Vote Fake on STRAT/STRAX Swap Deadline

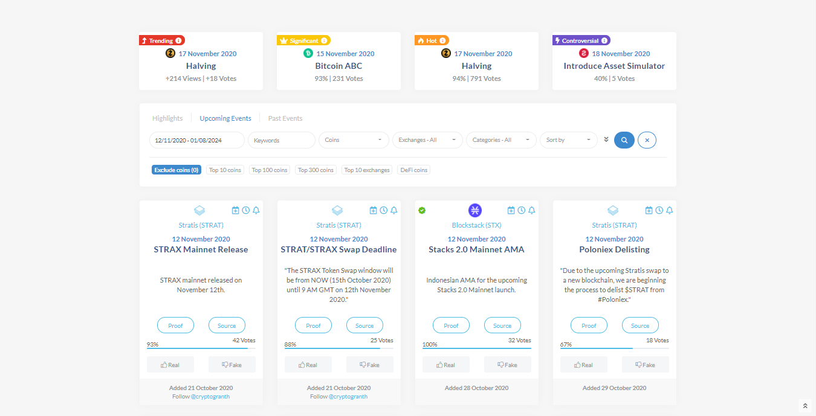point(370,365)
